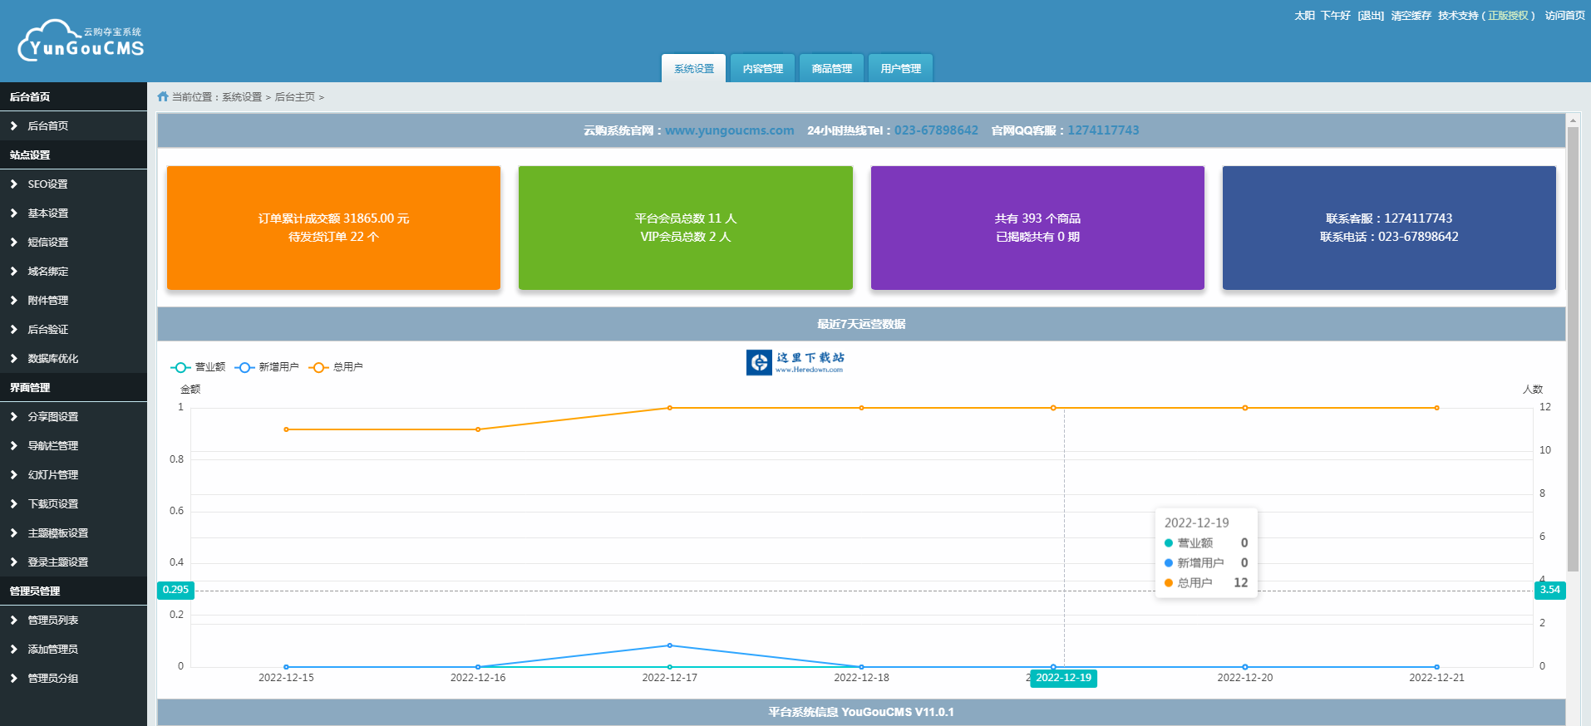This screenshot has height=726, width=1591.
Task: Expand the 主题模板设置 sidebar entry
Action: tap(57, 533)
